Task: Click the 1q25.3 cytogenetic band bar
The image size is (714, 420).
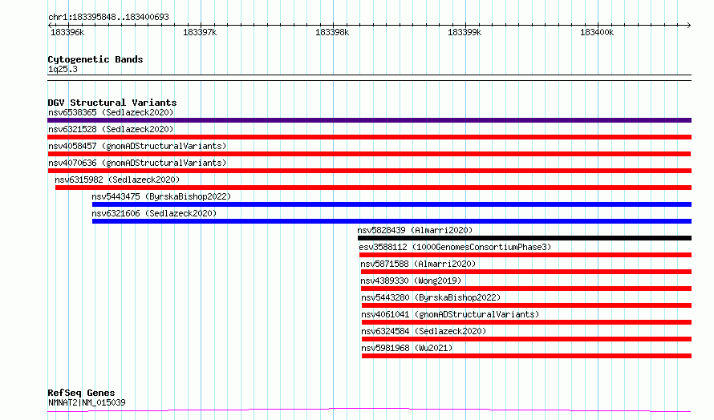Action: [x=369, y=78]
